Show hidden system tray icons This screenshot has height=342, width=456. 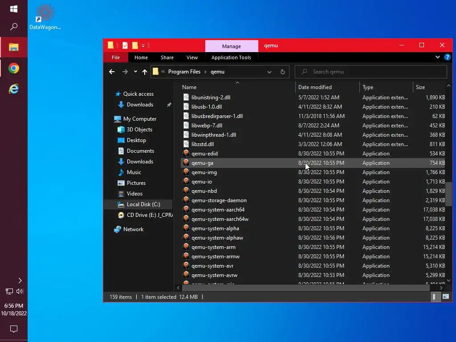(20, 281)
